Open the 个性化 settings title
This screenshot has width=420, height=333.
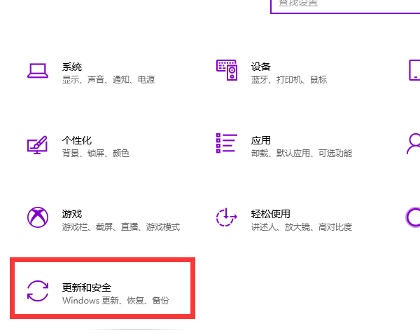click(x=77, y=140)
